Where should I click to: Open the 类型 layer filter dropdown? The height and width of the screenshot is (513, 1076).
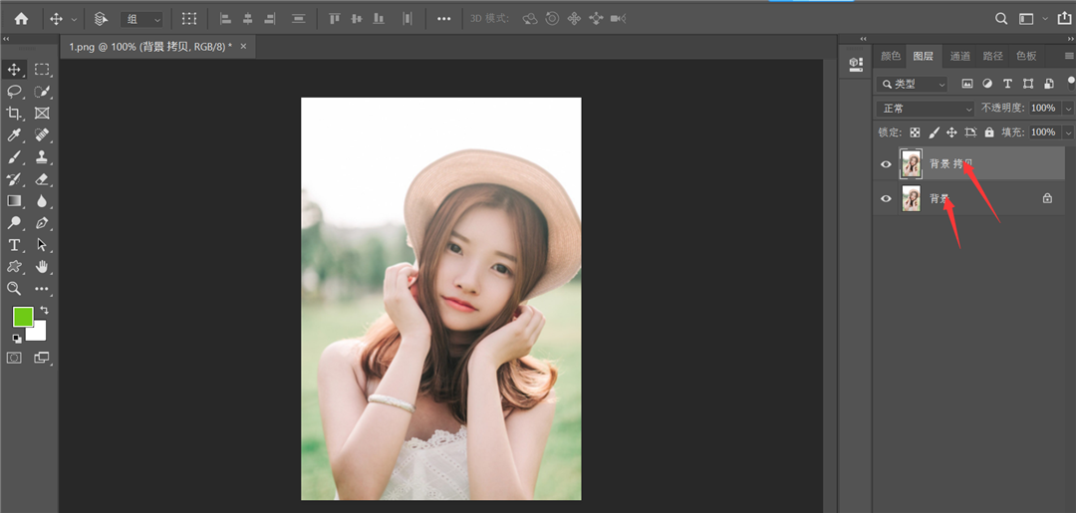(x=913, y=85)
